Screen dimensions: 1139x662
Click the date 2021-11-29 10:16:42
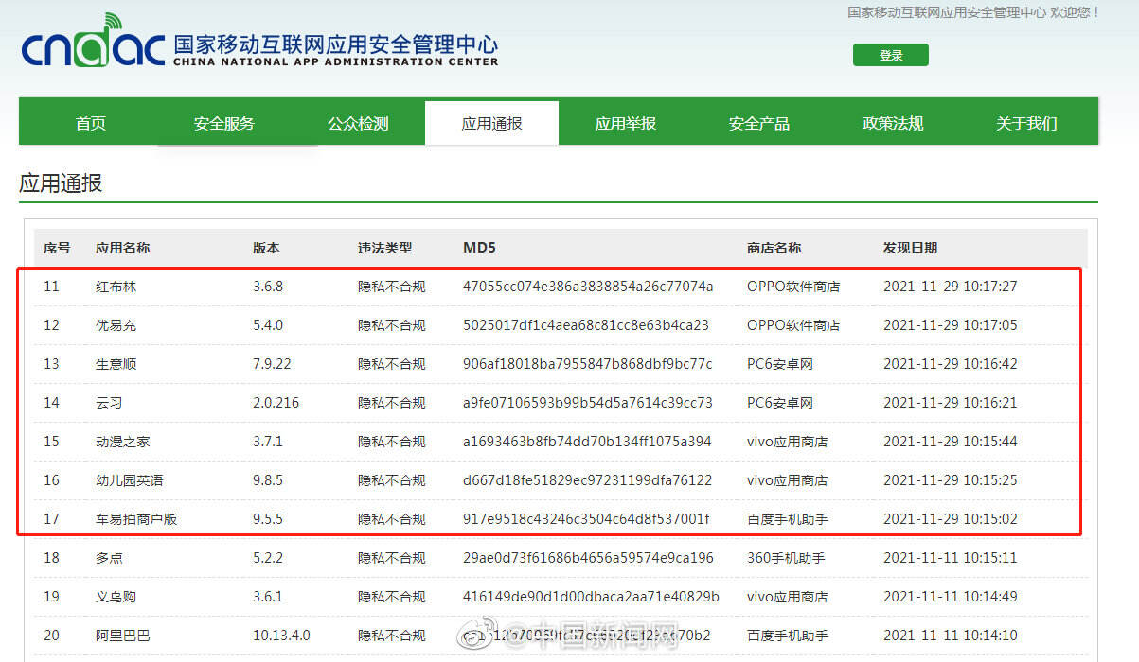pos(951,364)
